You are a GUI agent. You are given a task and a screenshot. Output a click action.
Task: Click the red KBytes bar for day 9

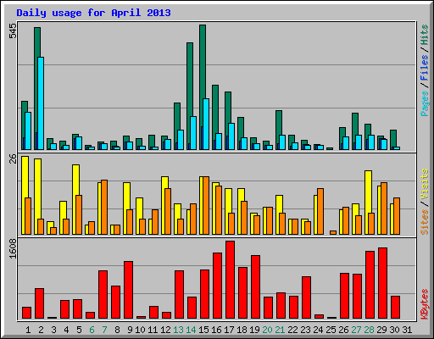(128, 290)
